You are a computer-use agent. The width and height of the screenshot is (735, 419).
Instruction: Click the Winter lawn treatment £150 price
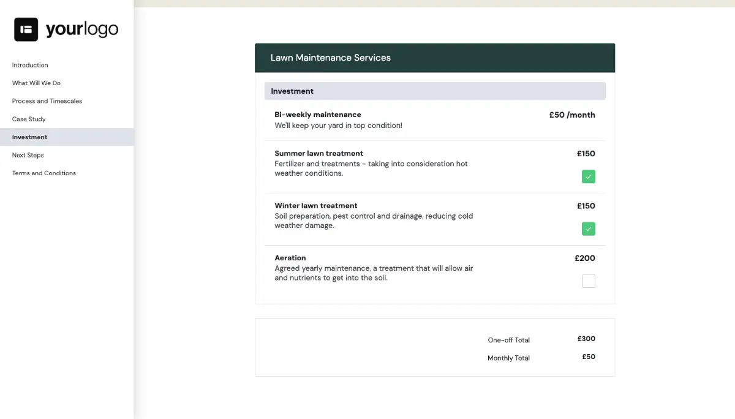tap(586, 206)
